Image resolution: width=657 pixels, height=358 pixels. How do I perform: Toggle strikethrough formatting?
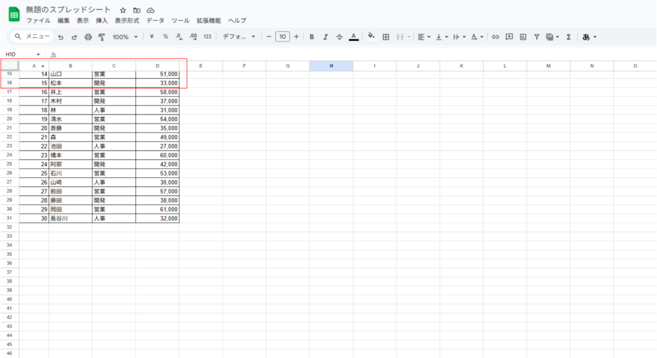tap(339, 37)
